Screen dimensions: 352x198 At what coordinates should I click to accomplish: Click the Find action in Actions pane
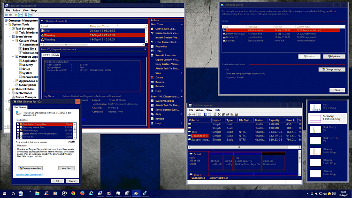point(159,51)
